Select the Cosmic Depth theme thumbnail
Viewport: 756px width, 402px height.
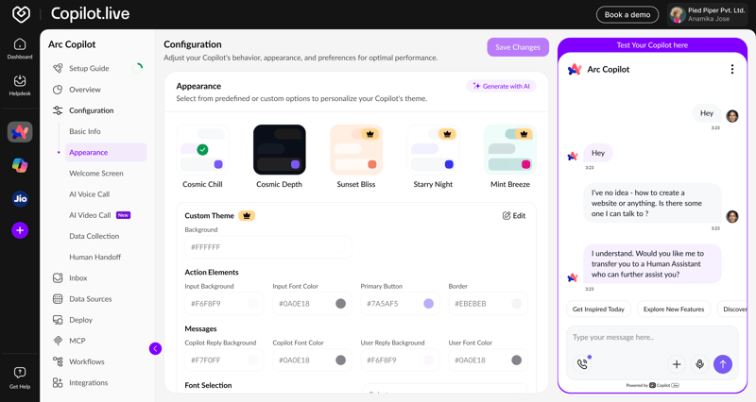point(279,150)
